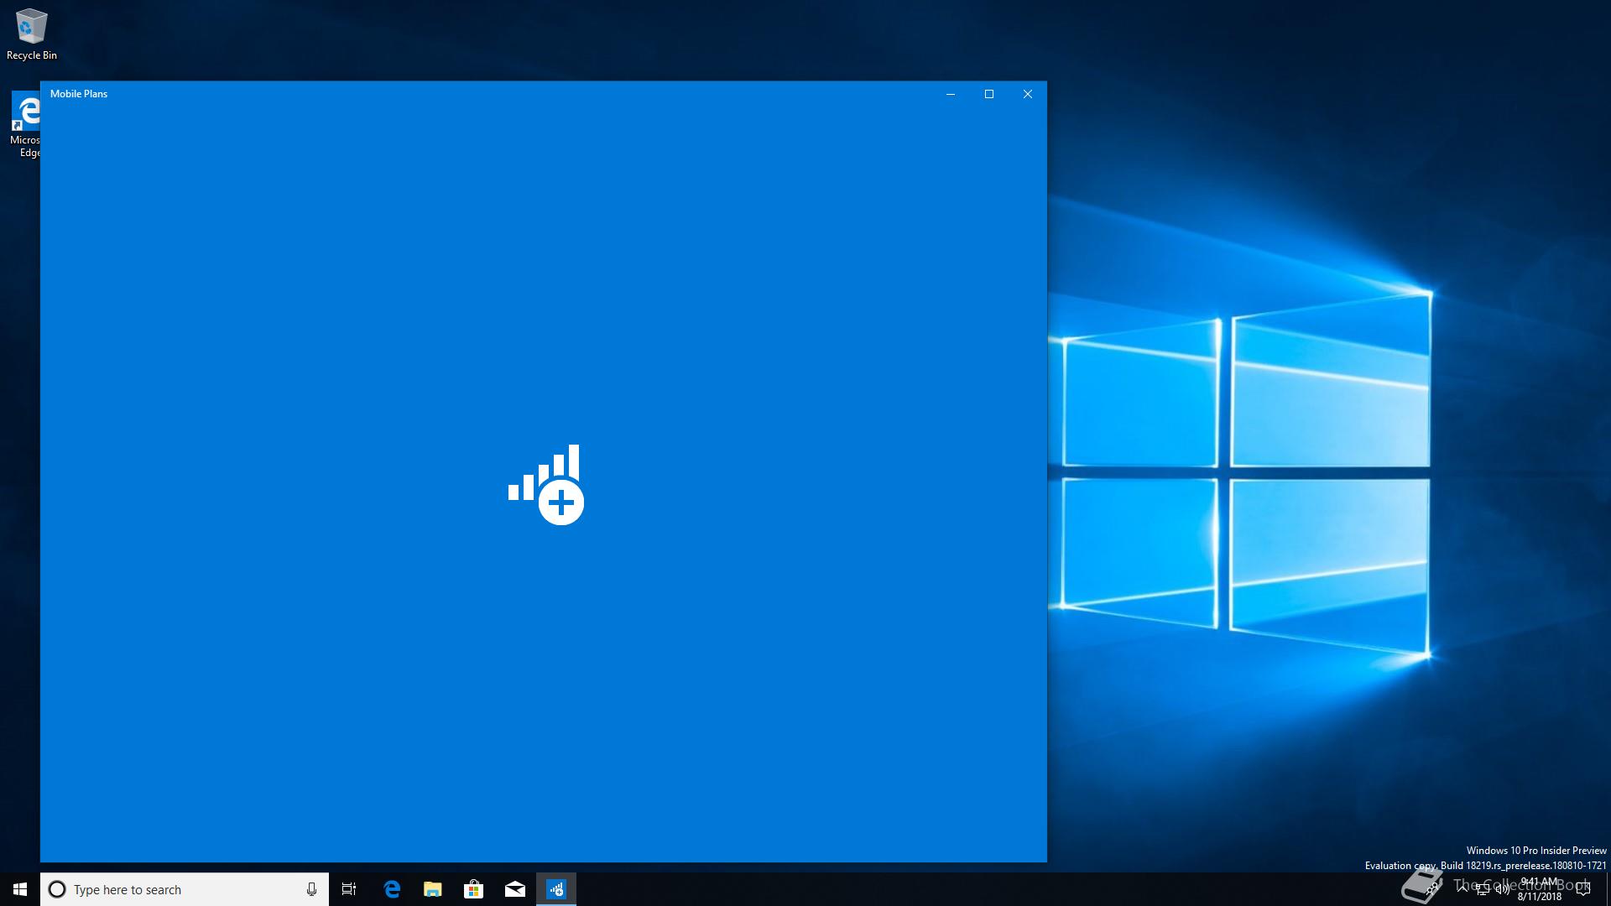Open Task View from taskbar
1611x906 pixels.
349,889
